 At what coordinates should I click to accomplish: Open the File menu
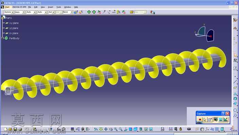30,7
